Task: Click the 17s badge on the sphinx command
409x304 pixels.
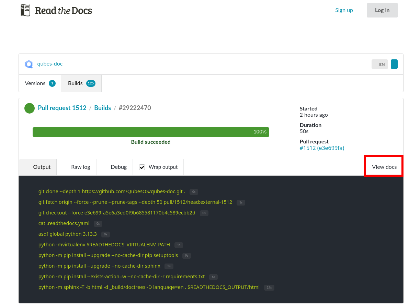Action: [x=269, y=288]
